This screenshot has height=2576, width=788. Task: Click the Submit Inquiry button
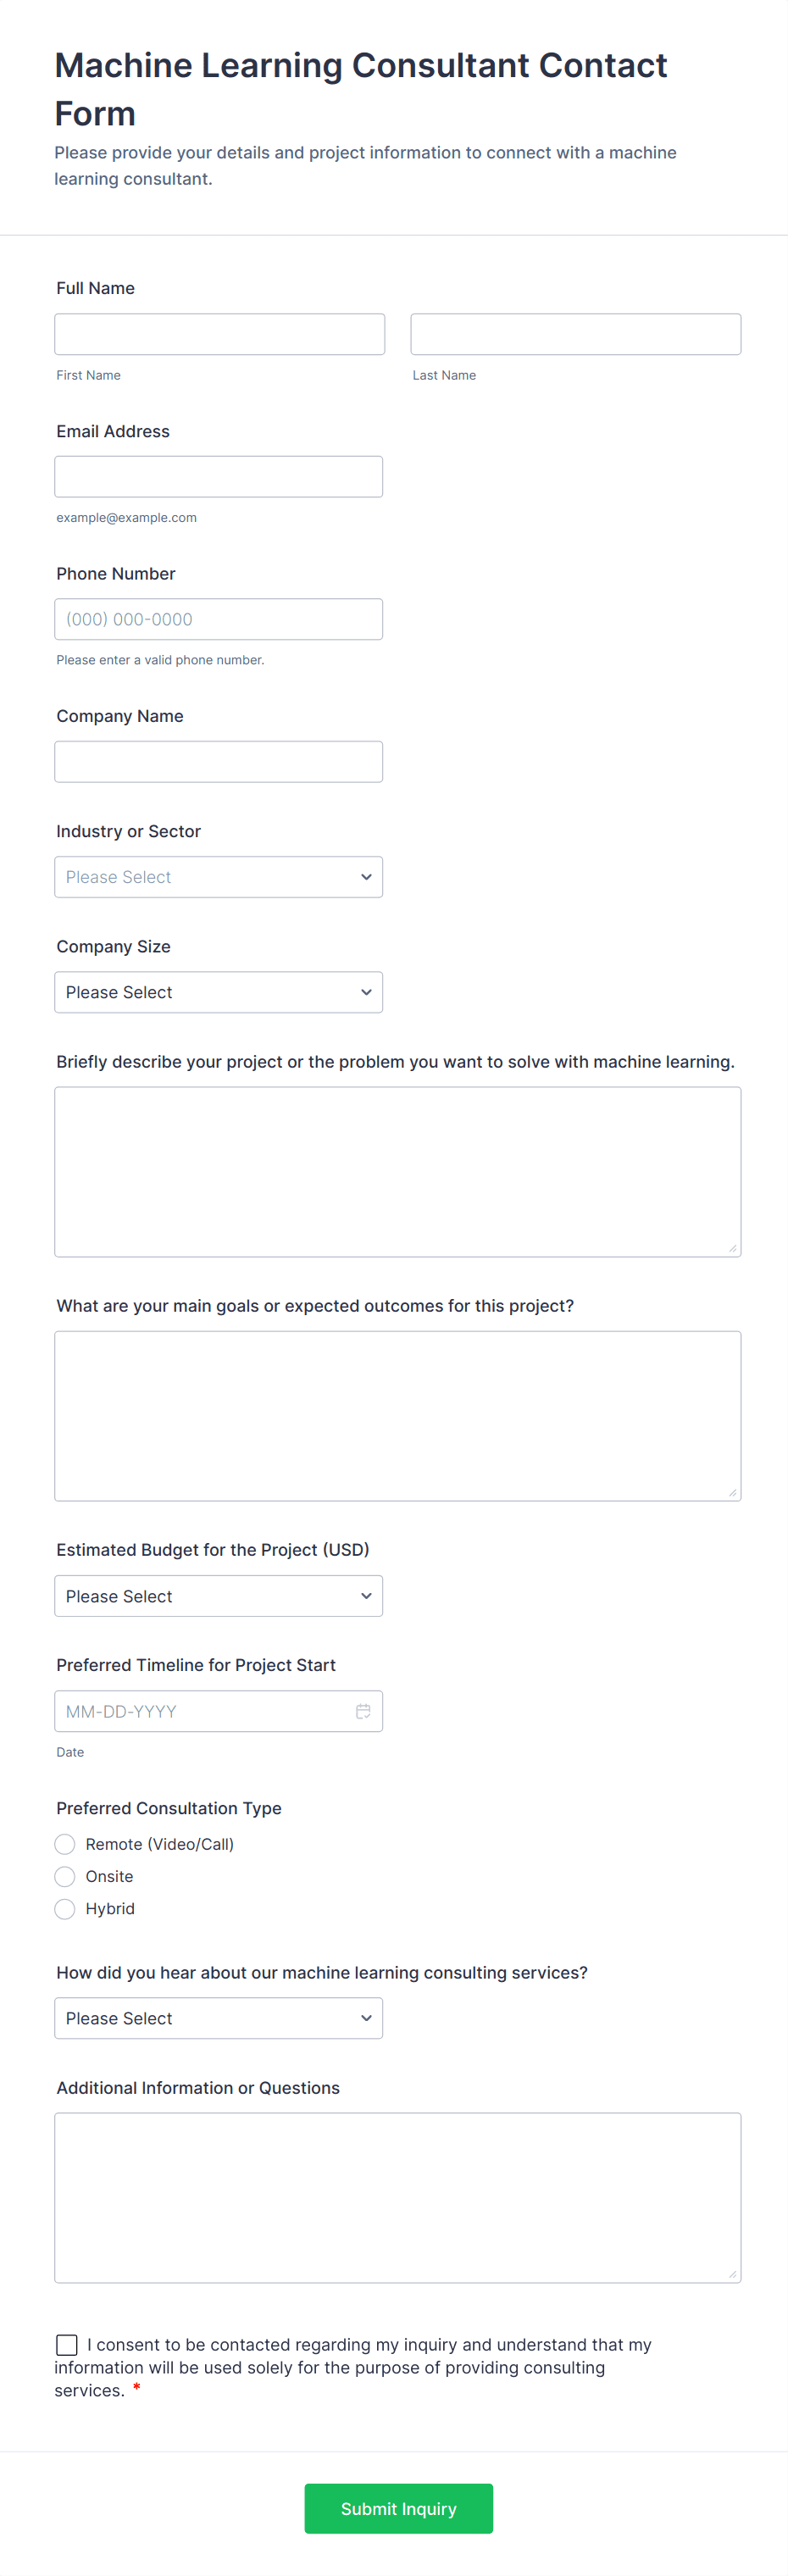398,2509
